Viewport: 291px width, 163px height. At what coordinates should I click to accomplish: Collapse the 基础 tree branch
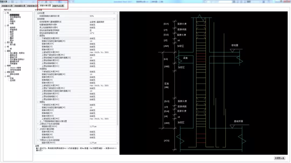coord(5,51)
